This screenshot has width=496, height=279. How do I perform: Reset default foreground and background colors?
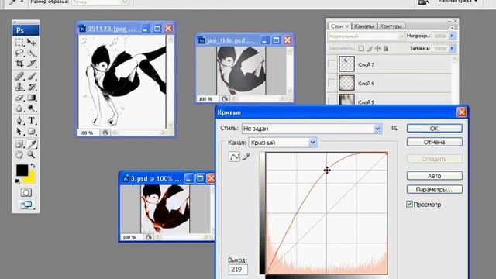tap(17, 181)
